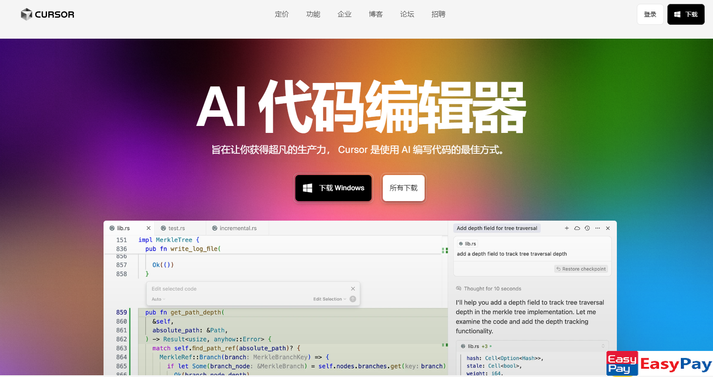Click the lib.rs context chip in chat
This screenshot has height=377, width=713.
(468, 244)
